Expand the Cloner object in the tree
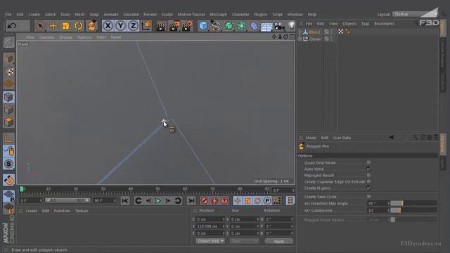The height and width of the screenshot is (253, 450). 300,39
